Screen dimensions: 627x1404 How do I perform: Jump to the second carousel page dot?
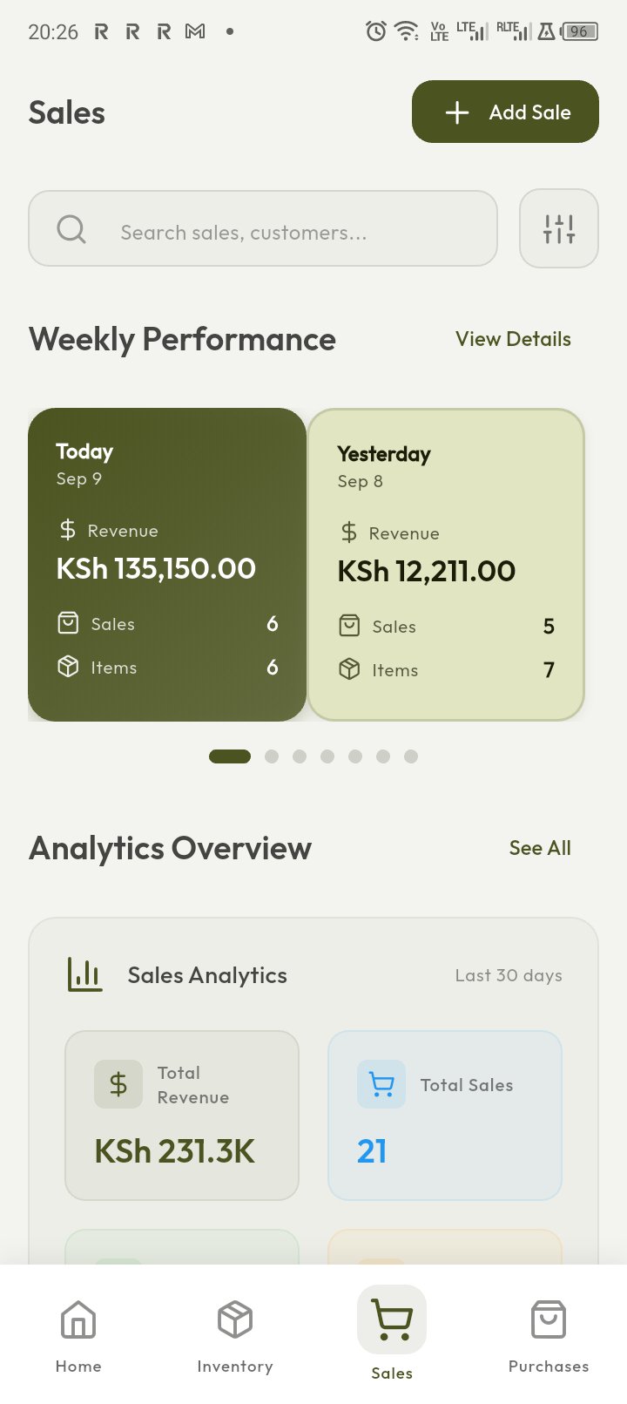[272, 756]
